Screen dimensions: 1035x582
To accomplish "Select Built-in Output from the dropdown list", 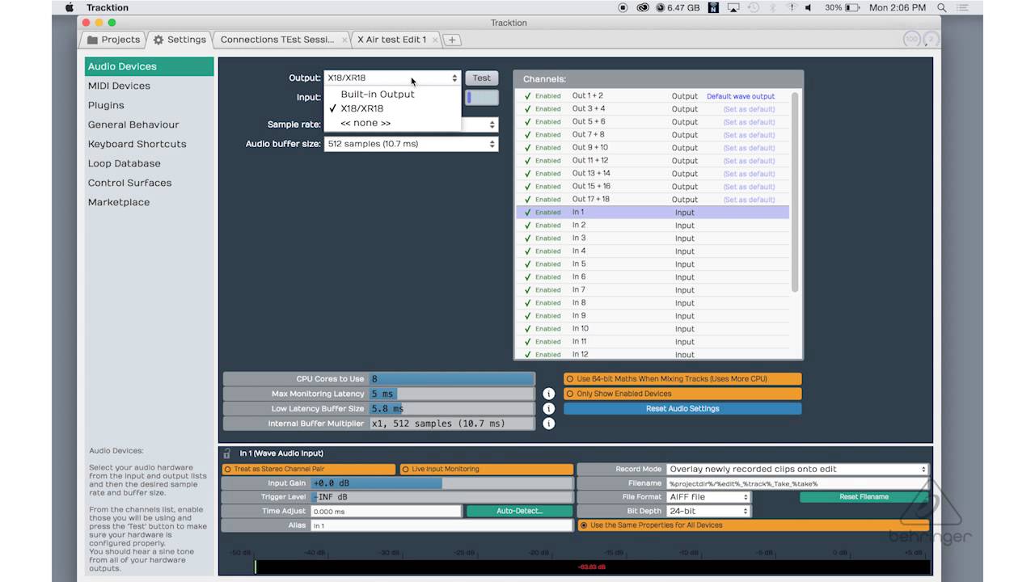I will (x=378, y=94).
